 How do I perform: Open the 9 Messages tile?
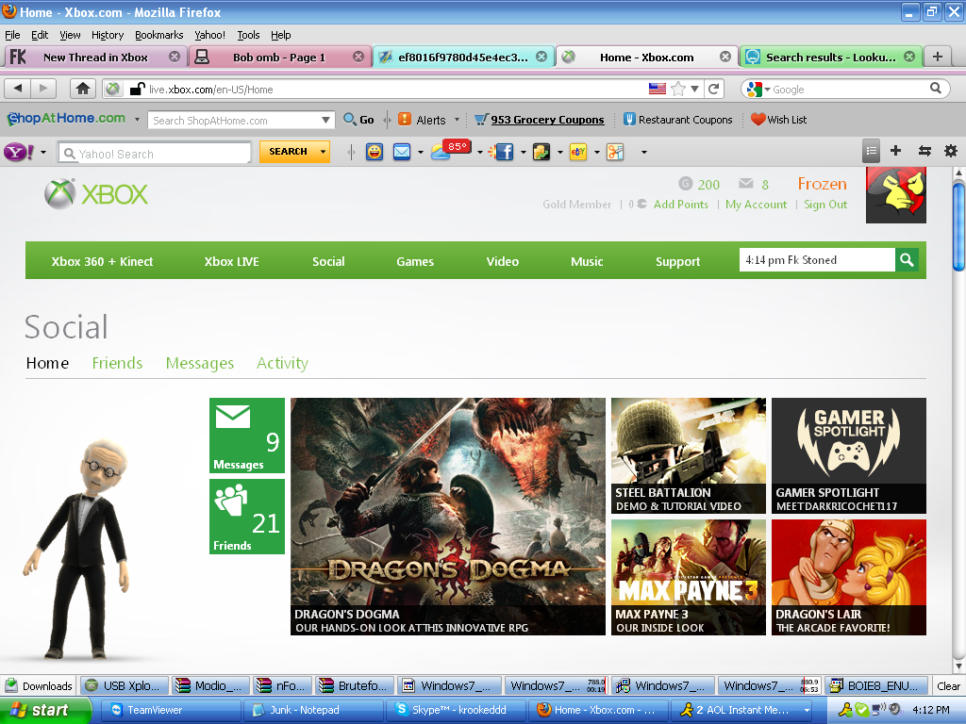coord(247,436)
